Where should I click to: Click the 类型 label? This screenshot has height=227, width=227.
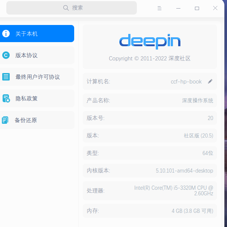93,153
